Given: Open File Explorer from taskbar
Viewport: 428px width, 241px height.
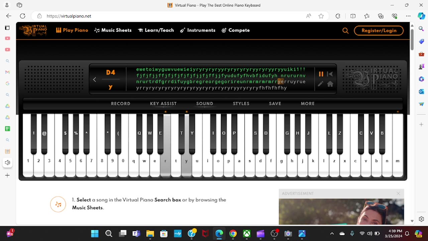Looking at the screenshot, I should point(150,233).
